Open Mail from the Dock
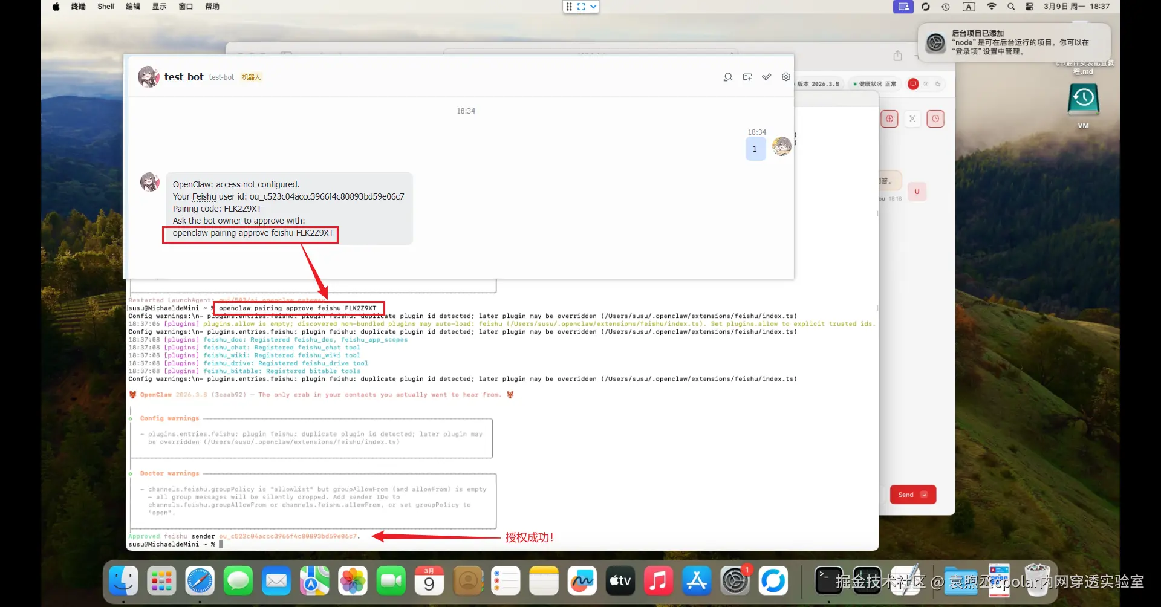Viewport: 1161px width, 607px height. [276, 581]
